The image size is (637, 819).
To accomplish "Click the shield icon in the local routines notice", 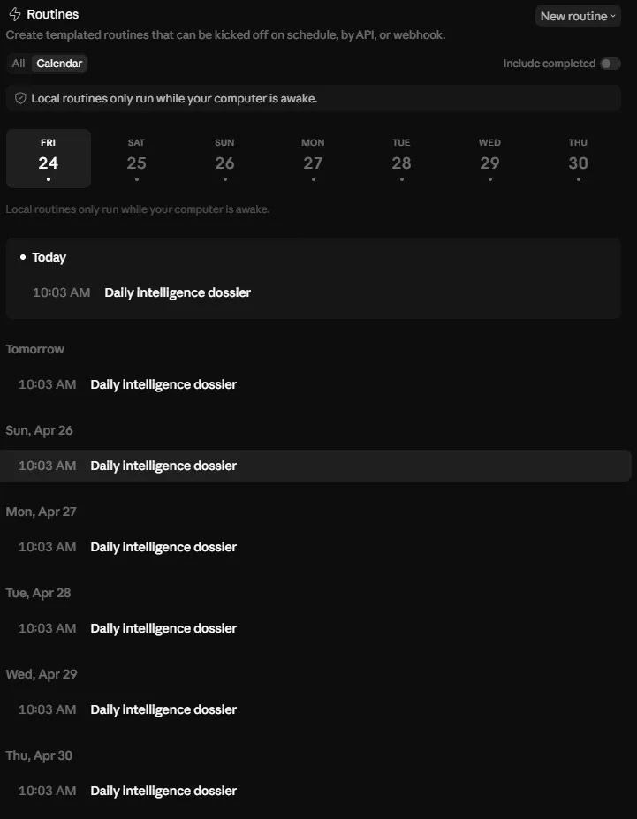I will click(x=20, y=98).
